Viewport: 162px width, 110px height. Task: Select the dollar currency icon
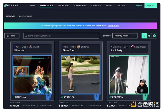(144, 36)
